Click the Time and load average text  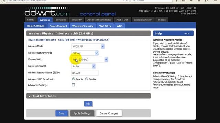point(167,11)
